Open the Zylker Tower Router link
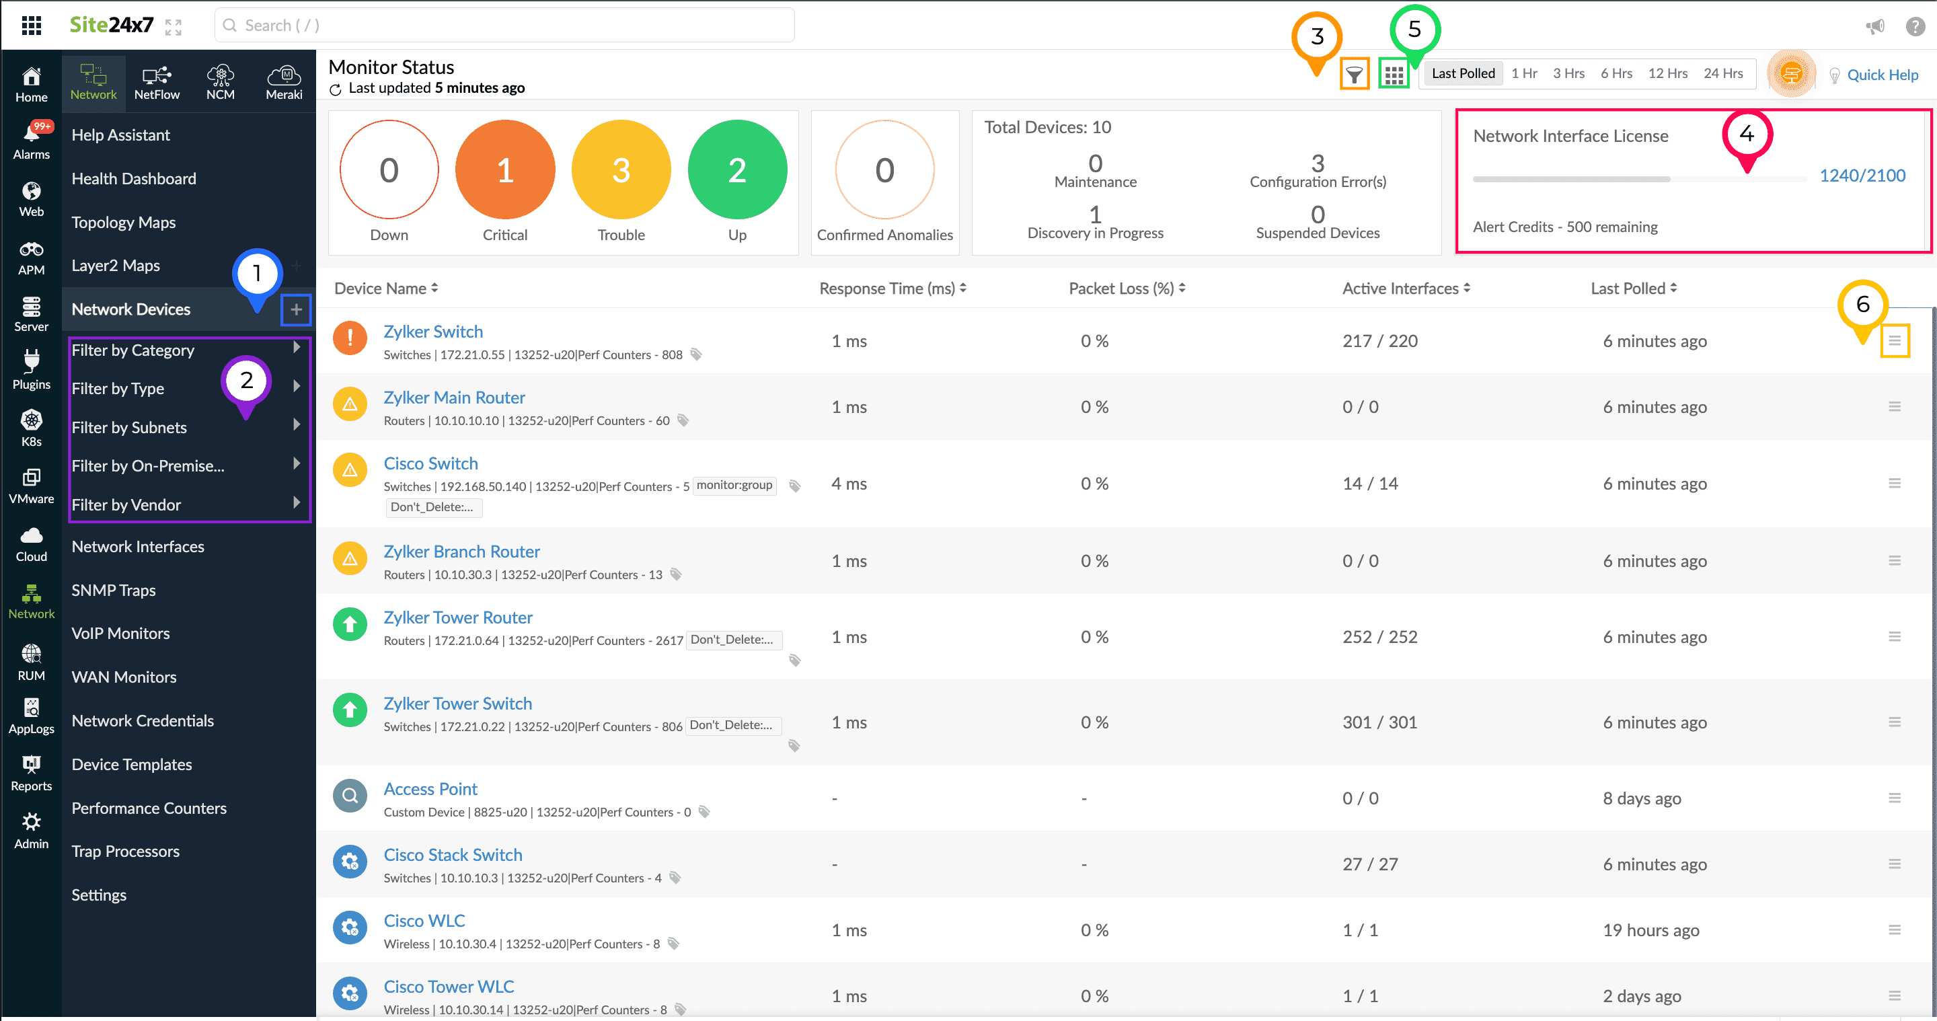The height and width of the screenshot is (1021, 1937). pyautogui.click(x=457, y=617)
